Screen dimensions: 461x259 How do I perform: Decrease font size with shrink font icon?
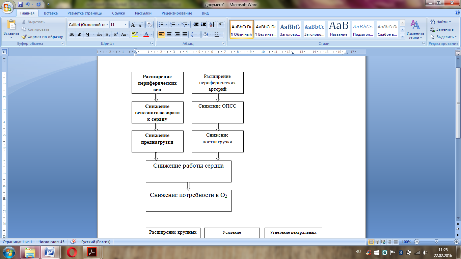point(140,25)
